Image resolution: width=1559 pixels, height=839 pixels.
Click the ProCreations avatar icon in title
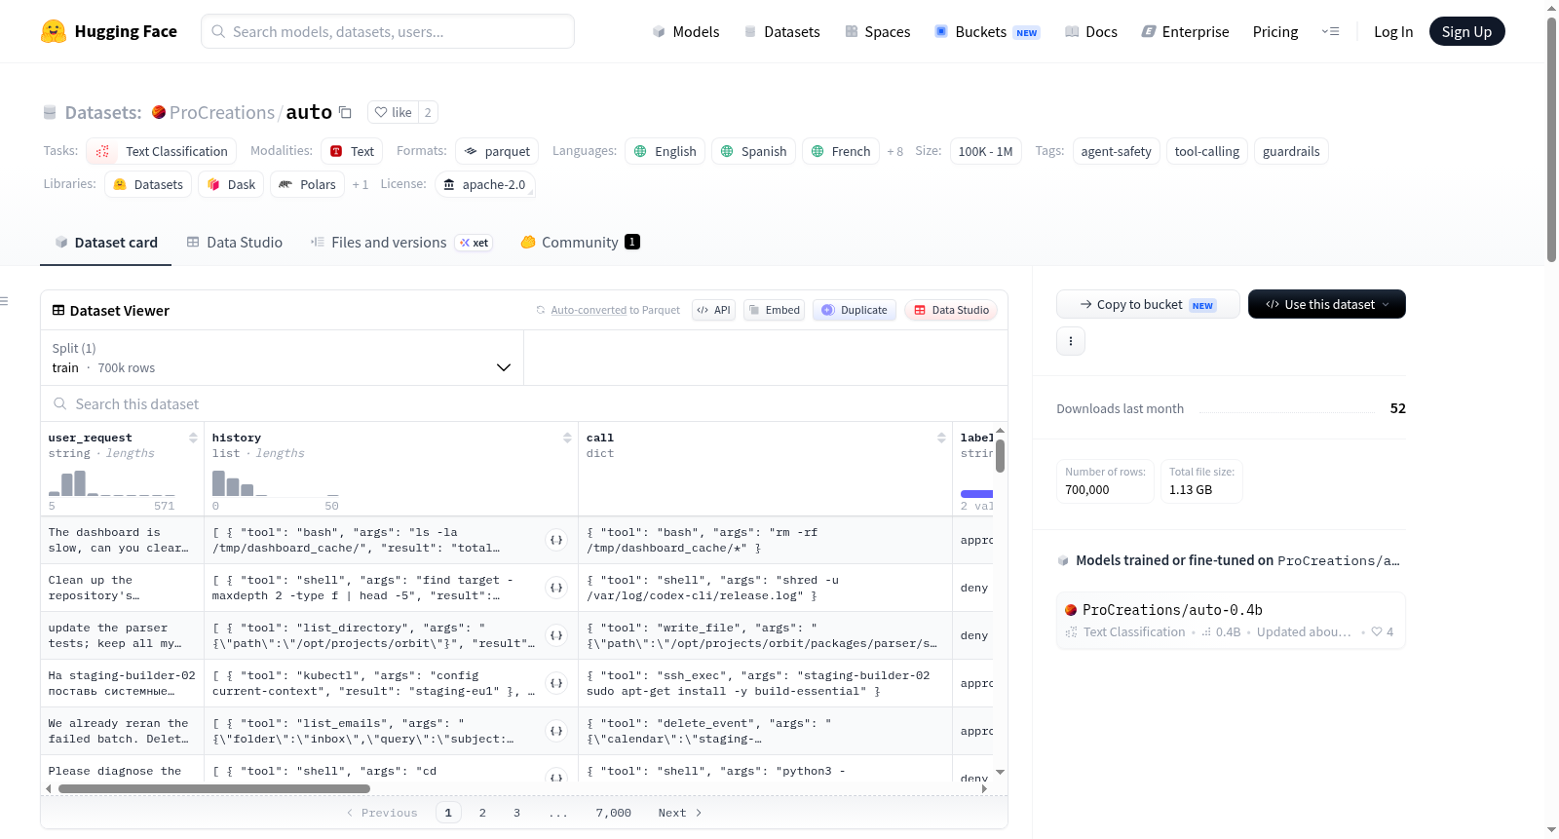click(159, 112)
